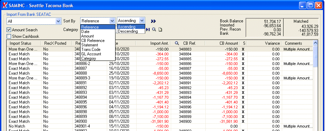Screen dimensions: 325x131
Task: Click the magnifier icon beside Category
Action: 154,30
